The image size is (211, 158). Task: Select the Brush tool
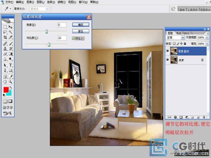(11, 44)
